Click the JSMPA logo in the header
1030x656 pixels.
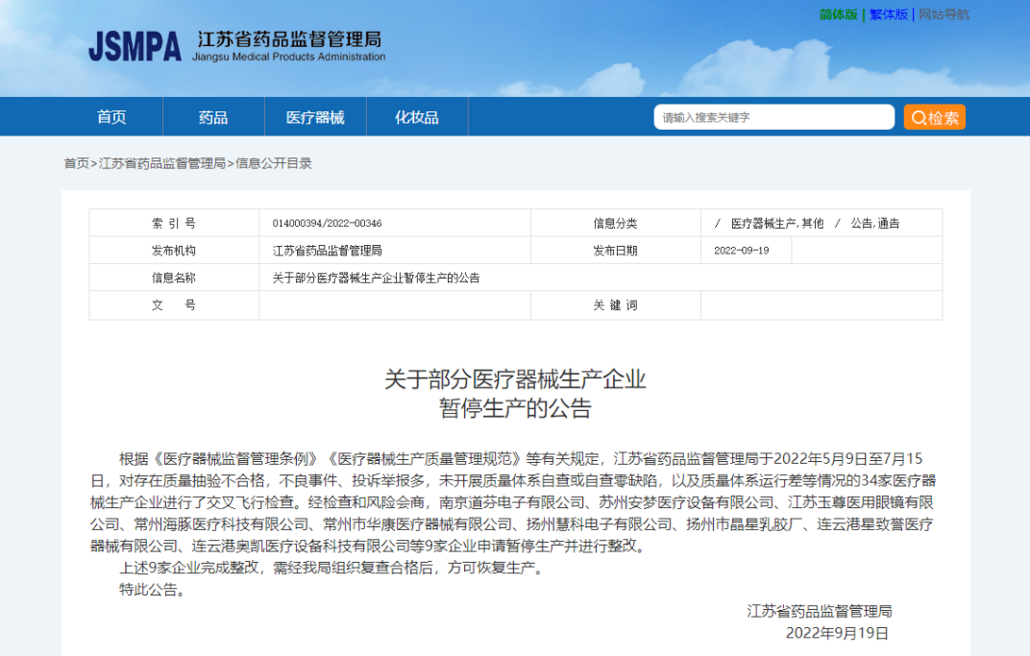click(x=135, y=46)
